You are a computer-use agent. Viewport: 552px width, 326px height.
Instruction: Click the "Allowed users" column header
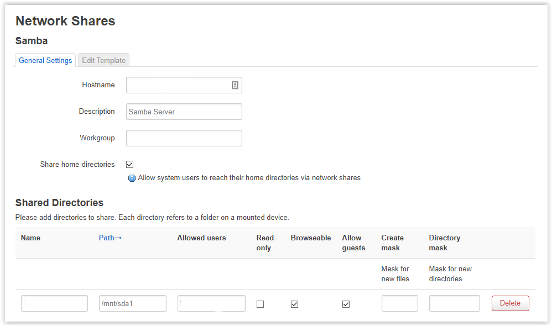point(202,238)
